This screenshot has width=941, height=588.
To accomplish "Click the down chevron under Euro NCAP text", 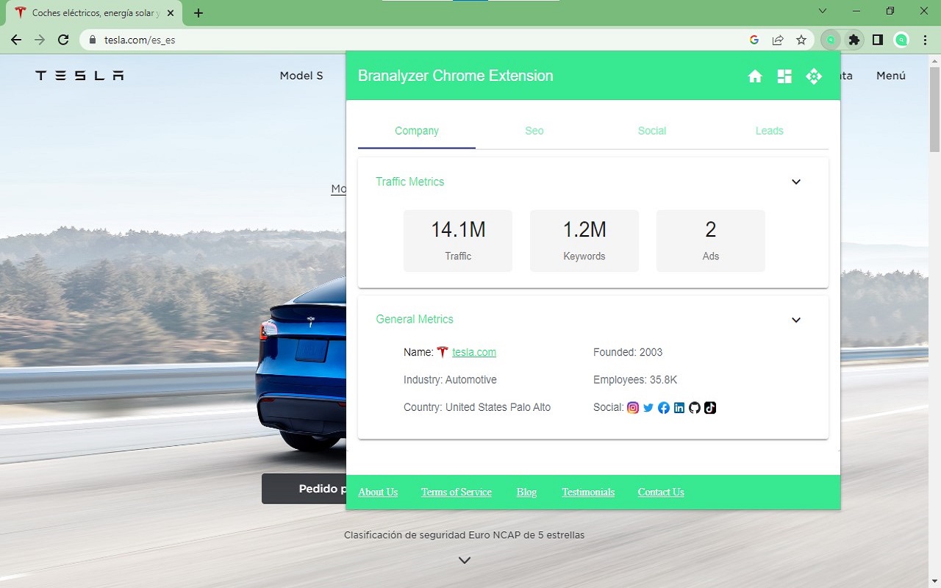I will point(465,560).
